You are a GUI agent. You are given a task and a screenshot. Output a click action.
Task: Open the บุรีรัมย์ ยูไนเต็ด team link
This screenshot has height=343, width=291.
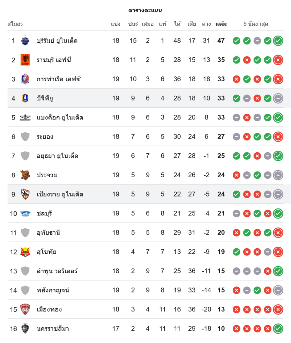(57, 41)
